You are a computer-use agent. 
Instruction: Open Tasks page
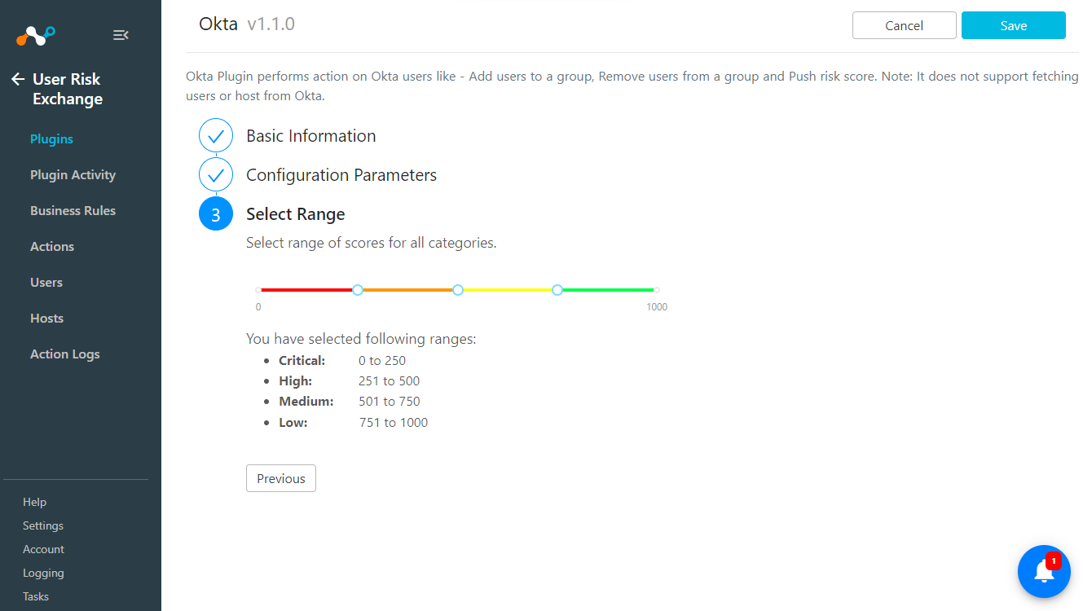(36, 597)
